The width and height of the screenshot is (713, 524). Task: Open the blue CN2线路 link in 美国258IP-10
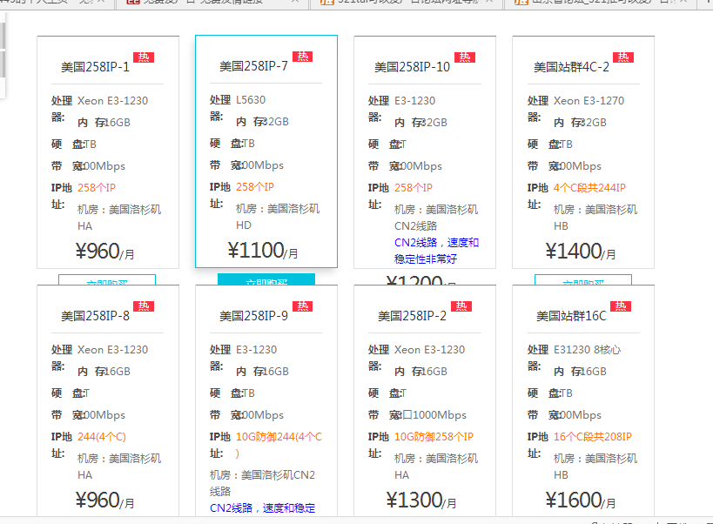click(436, 251)
